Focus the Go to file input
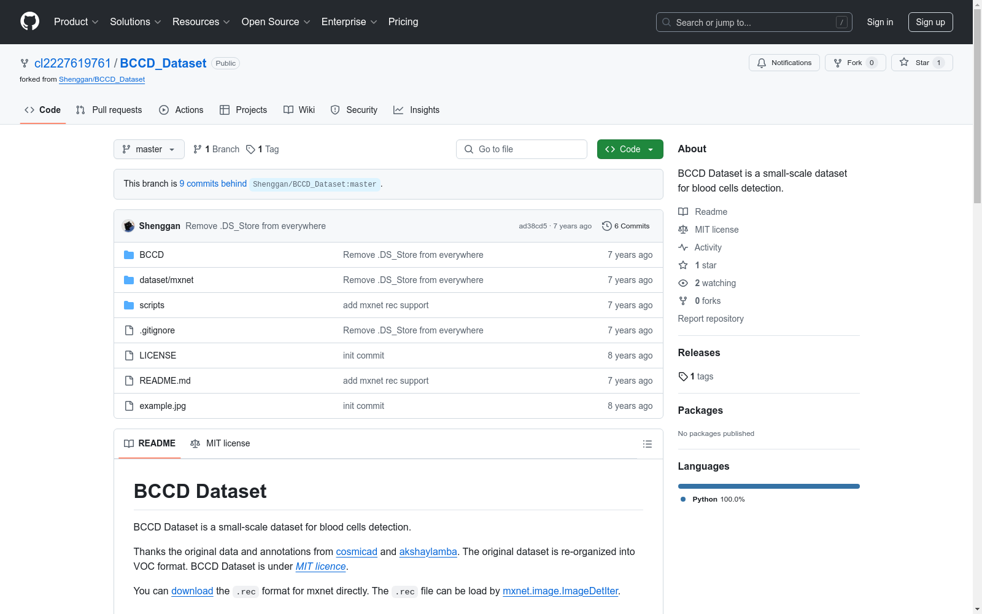Image resolution: width=982 pixels, height=614 pixels. click(522, 149)
